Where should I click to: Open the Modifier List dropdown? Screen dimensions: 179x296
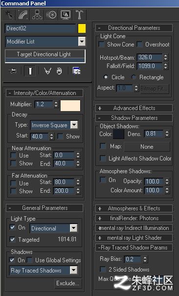coord(82,41)
